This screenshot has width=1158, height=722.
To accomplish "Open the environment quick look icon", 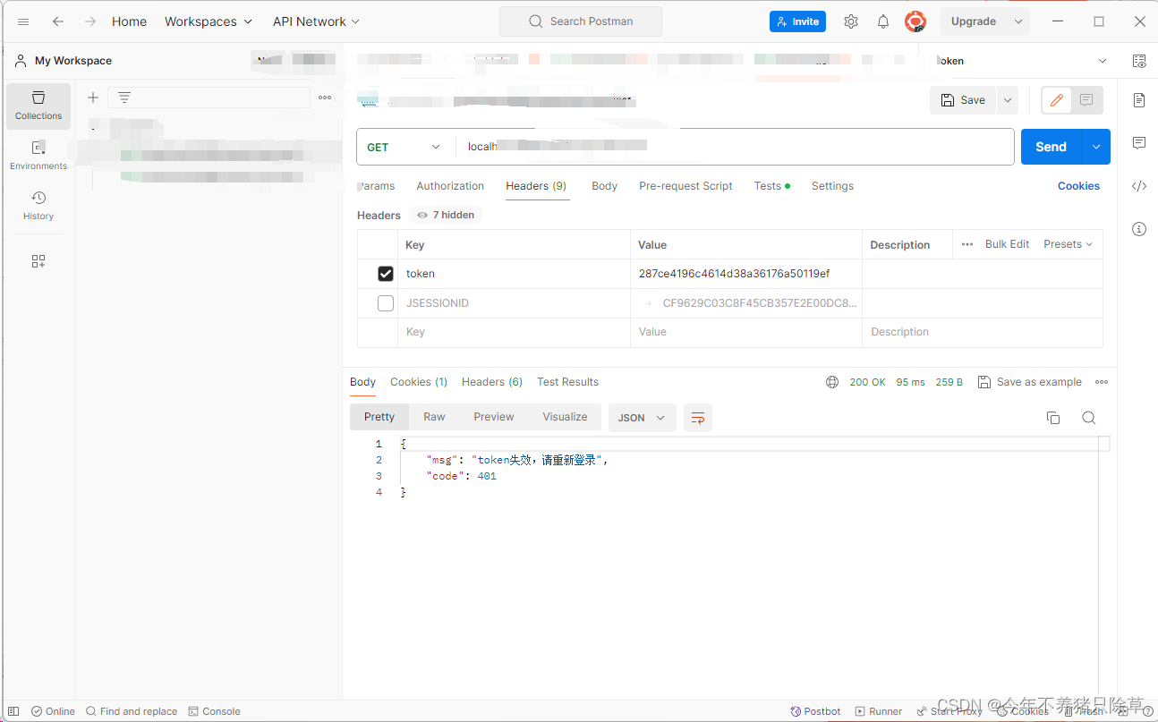I will [x=1139, y=61].
